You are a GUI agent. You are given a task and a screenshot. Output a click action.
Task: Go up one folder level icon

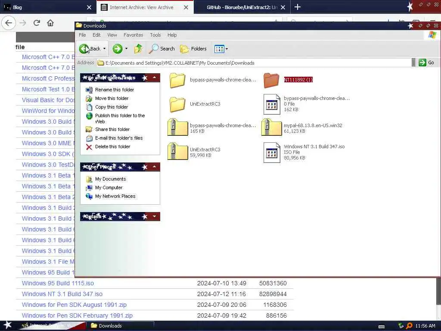[138, 49]
